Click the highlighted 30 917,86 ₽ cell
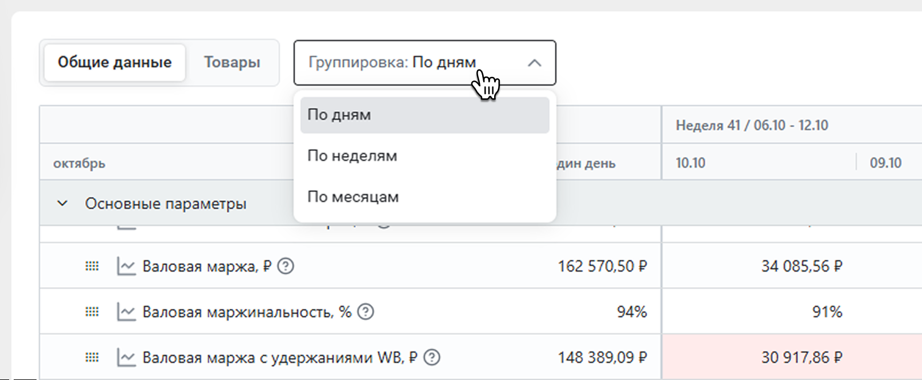 click(x=801, y=357)
